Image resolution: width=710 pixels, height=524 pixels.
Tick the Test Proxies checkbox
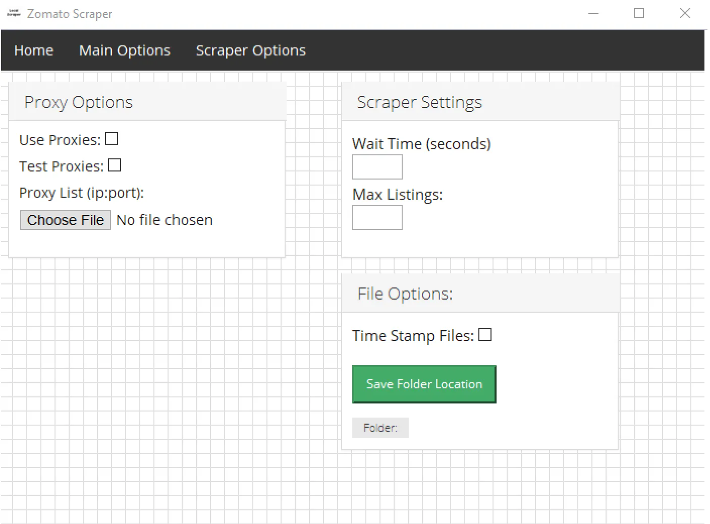pyautogui.click(x=115, y=165)
